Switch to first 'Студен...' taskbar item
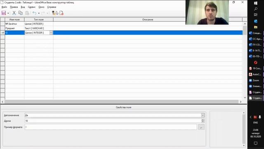This screenshot has width=264, height=149. tap(256, 92)
